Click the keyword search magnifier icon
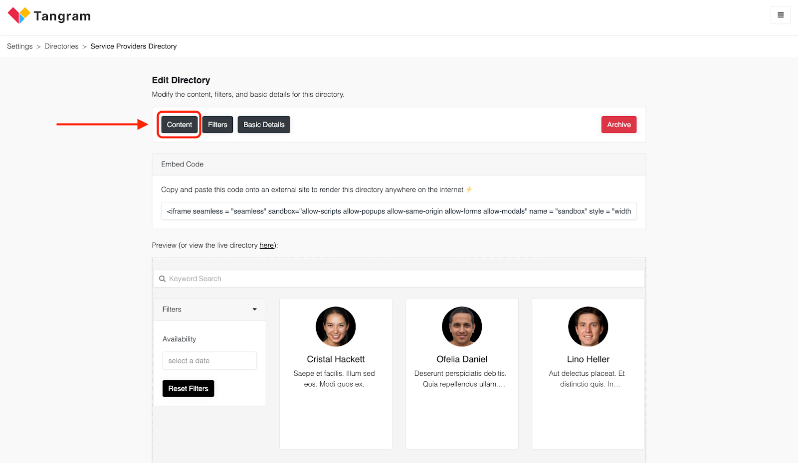 (x=162, y=279)
